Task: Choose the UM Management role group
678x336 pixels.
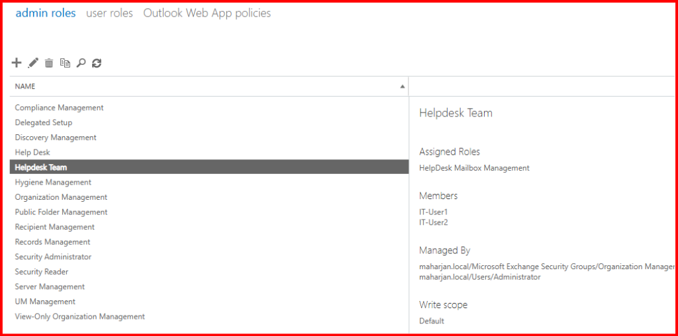Action: (45, 302)
